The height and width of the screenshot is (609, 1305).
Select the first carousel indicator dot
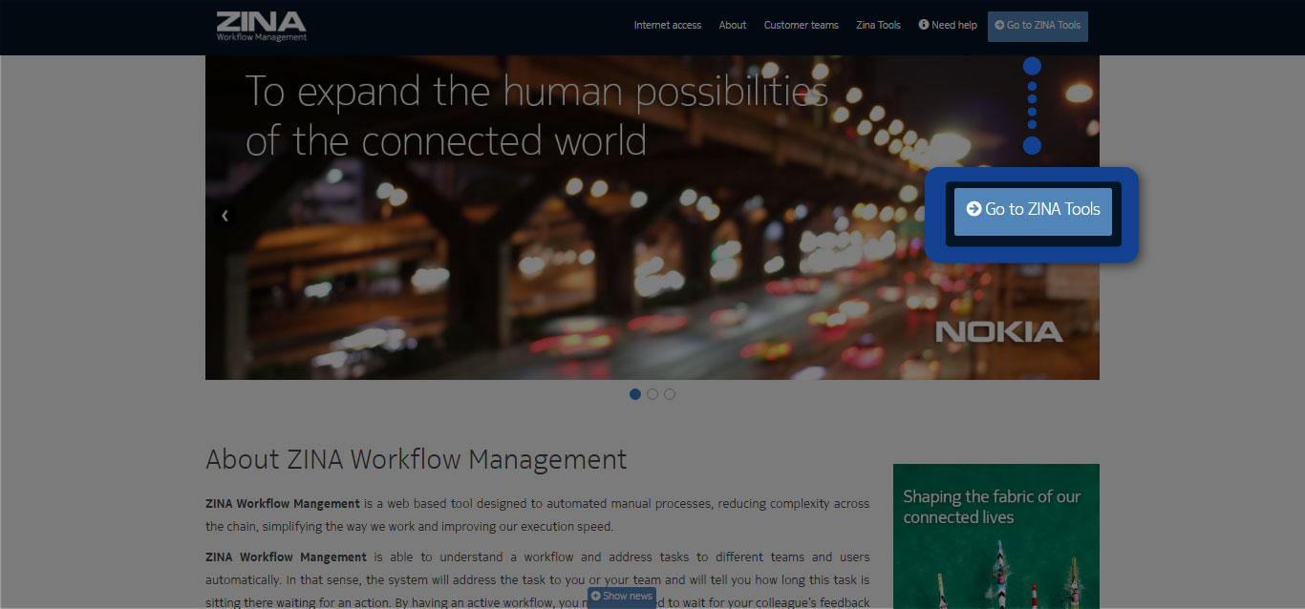(635, 394)
